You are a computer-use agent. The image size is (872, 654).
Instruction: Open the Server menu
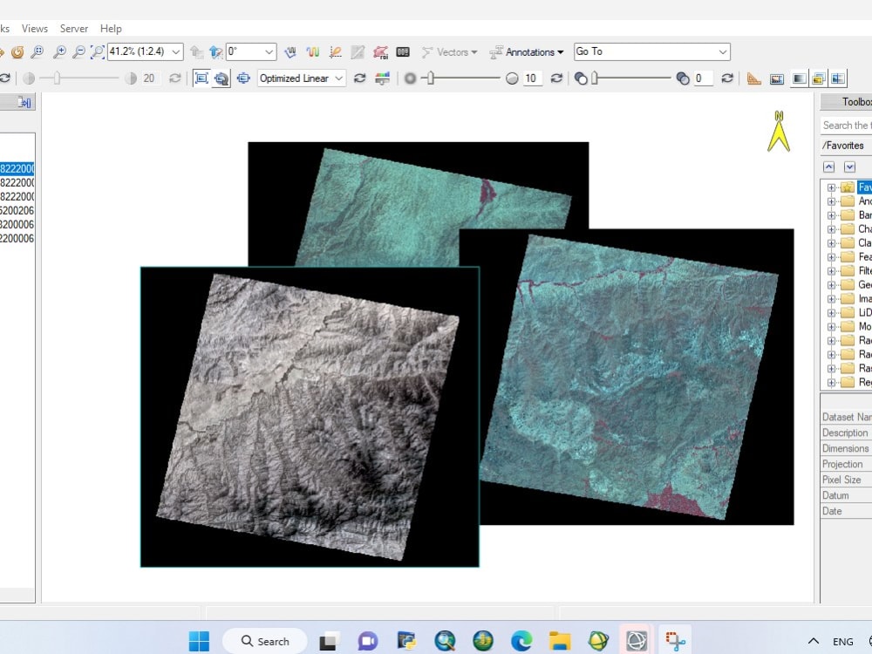click(74, 29)
